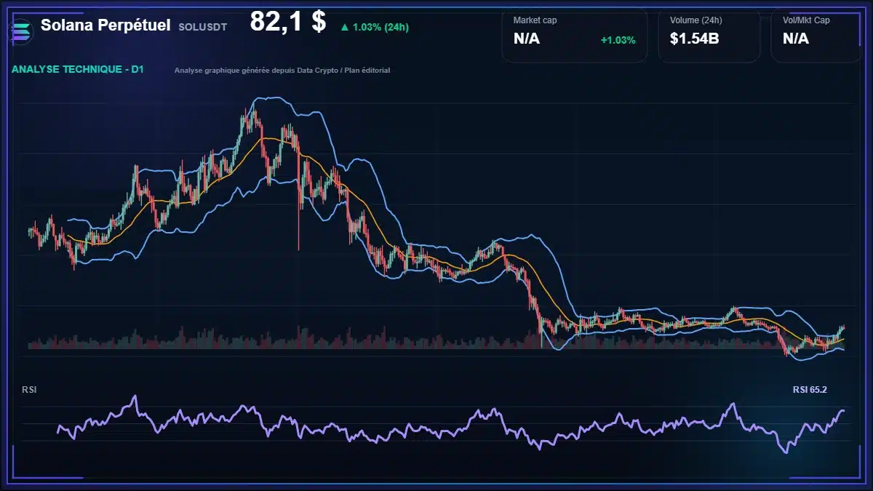The width and height of the screenshot is (873, 491).
Task: Open the Volume (24h) card
Action: point(709,35)
